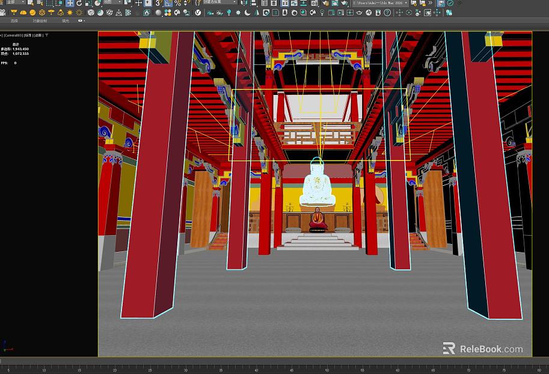Open the Material Editor
The image size is (549, 374).
pos(314,3)
